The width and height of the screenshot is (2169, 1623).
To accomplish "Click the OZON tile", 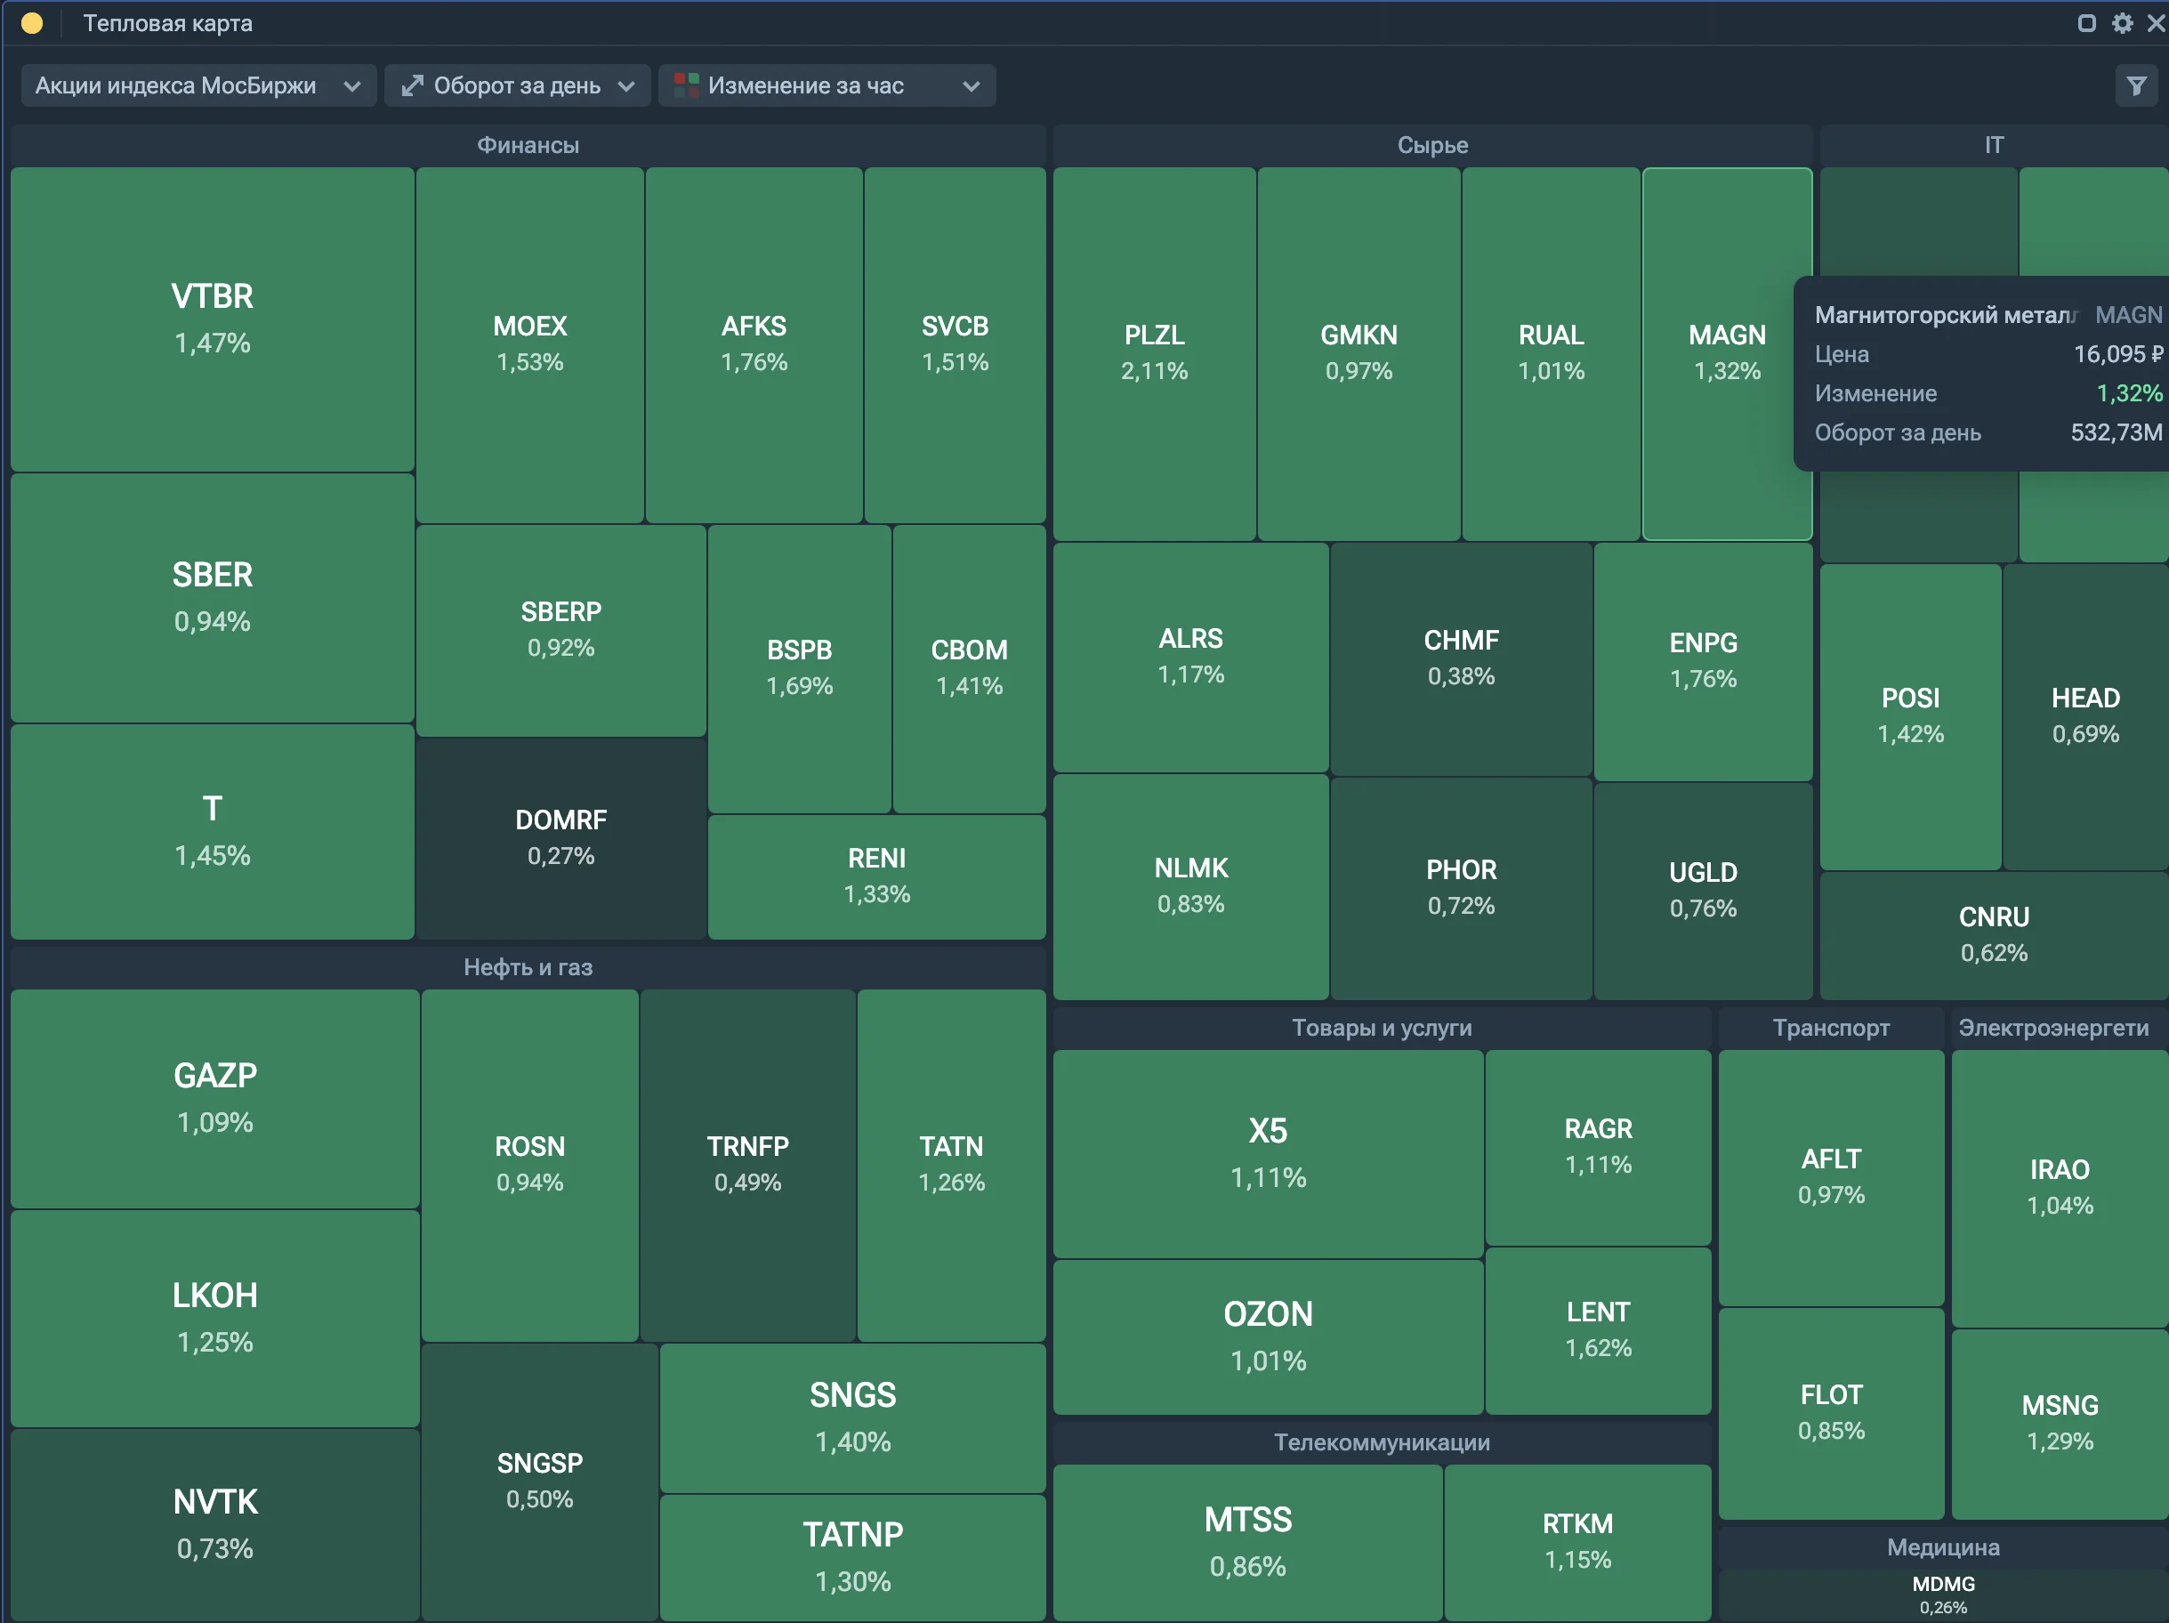I will [x=1268, y=1336].
